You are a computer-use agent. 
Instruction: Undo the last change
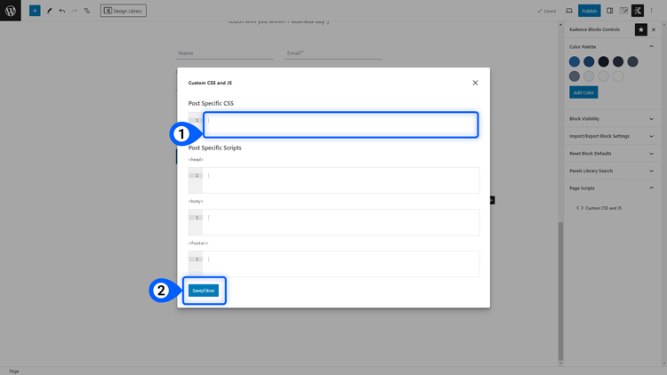[62, 11]
